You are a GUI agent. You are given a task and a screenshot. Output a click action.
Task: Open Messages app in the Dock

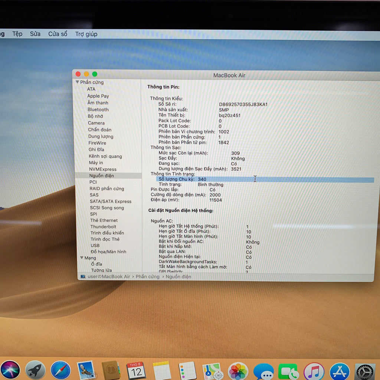263,372
